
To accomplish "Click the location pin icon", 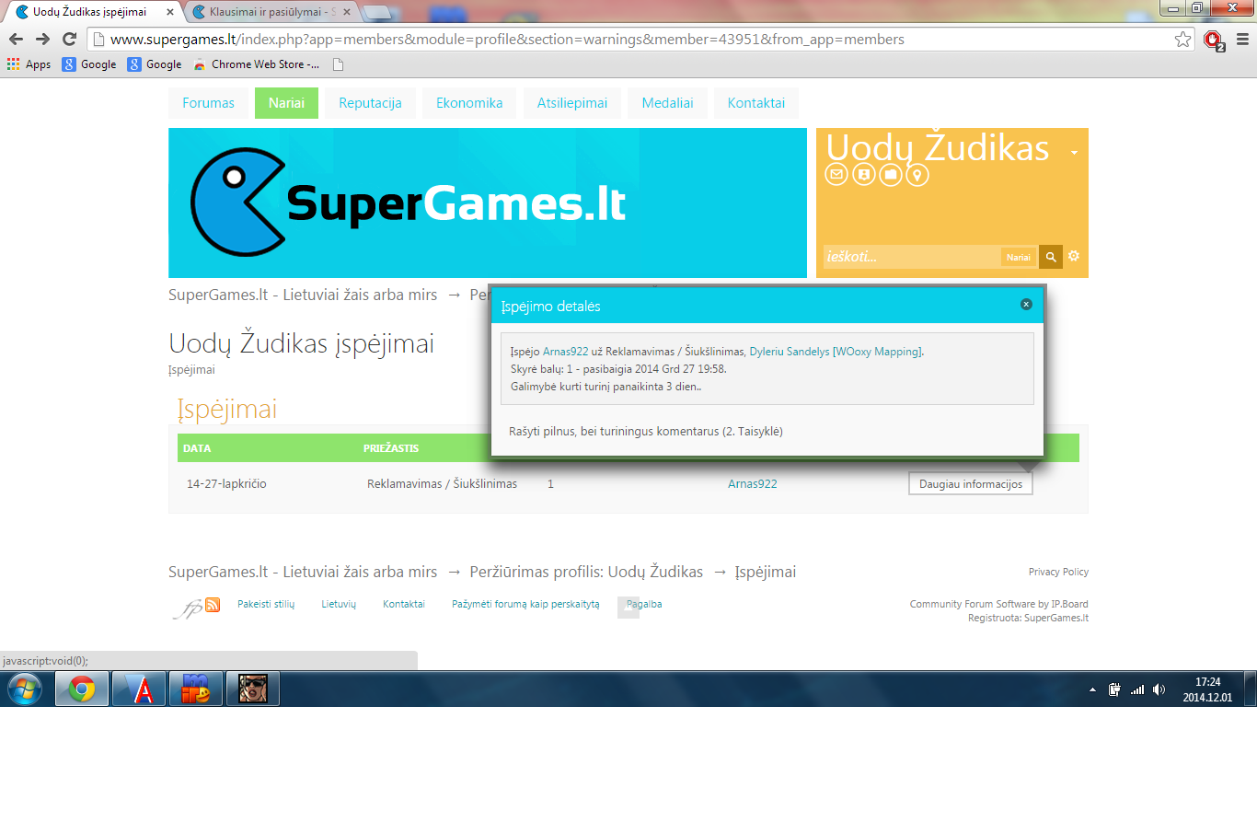I will tap(917, 174).
